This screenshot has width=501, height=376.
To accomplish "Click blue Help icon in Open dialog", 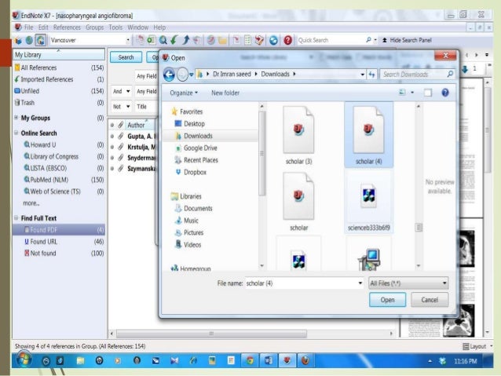I will point(445,93).
